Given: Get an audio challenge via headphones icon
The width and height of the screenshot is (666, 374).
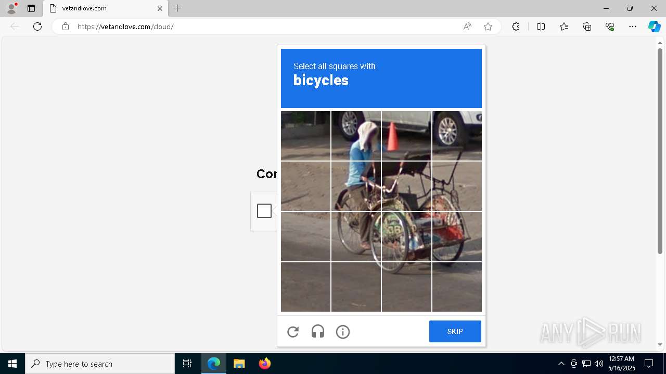Looking at the screenshot, I should (318, 331).
